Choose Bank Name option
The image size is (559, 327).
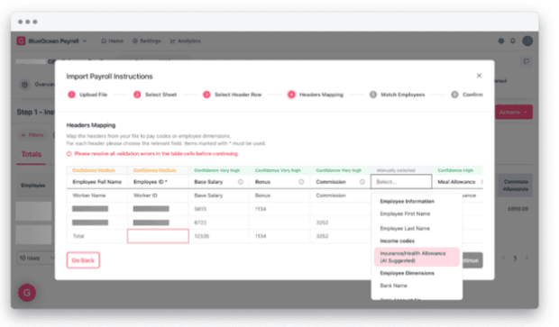(x=394, y=286)
